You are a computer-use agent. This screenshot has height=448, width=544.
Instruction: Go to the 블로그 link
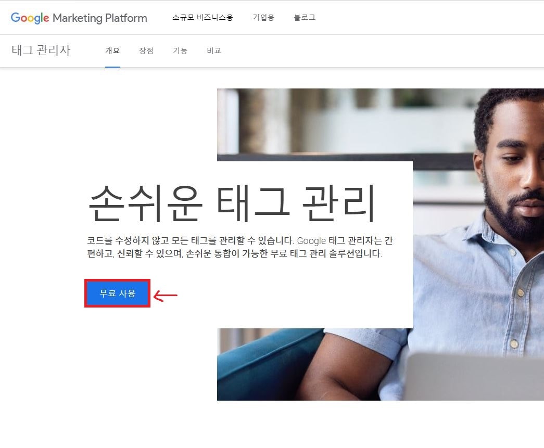point(305,17)
